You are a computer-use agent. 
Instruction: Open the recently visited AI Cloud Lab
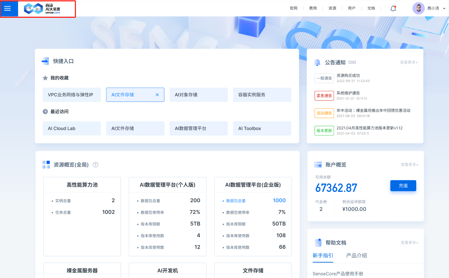72,128
